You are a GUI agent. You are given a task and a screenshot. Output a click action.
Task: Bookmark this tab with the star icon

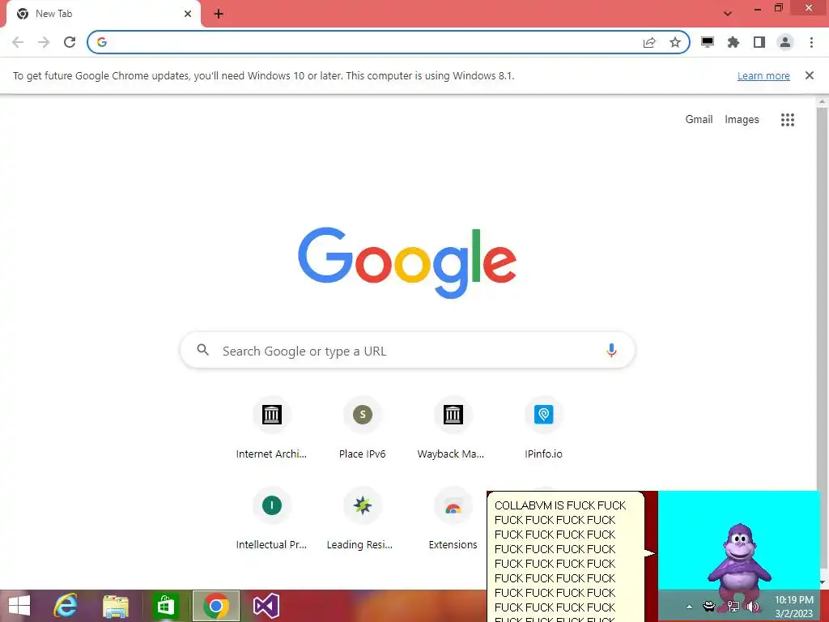pos(675,42)
